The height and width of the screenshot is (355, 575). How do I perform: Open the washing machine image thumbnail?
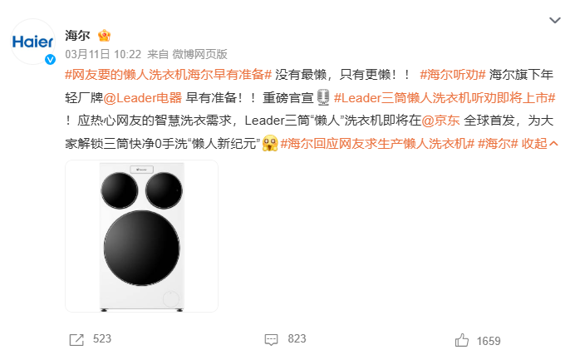coord(141,236)
